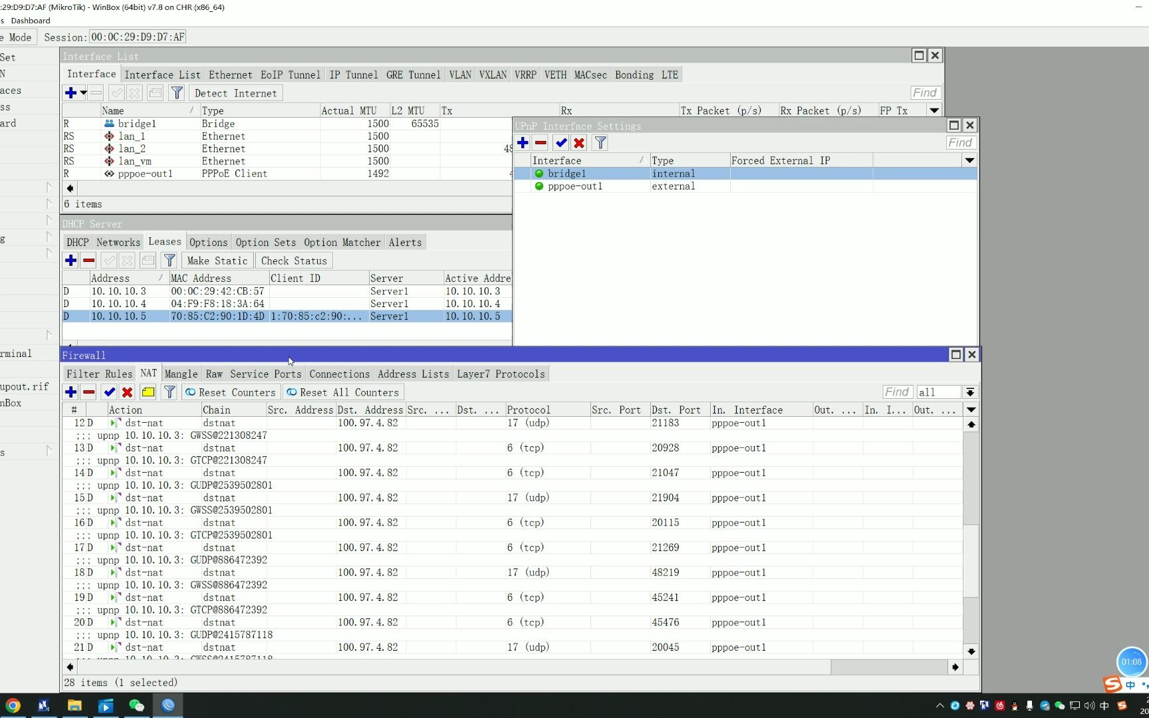Click Firewall vertical scrollbar down arrow
The height and width of the screenshot is (718, 1149).
[971, 652]
